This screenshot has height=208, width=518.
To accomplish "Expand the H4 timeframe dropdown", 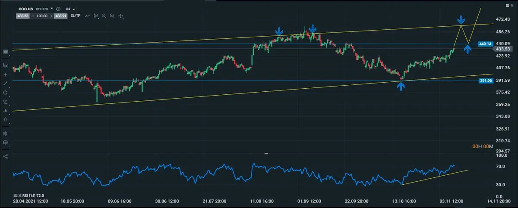I will point(70,9).
